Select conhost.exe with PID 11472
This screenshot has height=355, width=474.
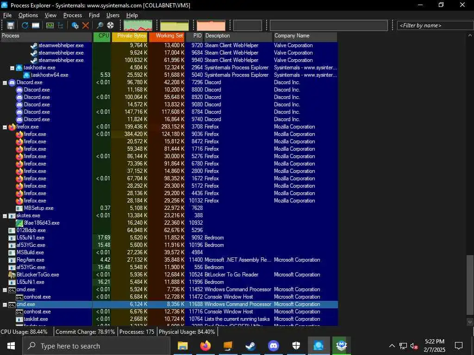(168, 297)
